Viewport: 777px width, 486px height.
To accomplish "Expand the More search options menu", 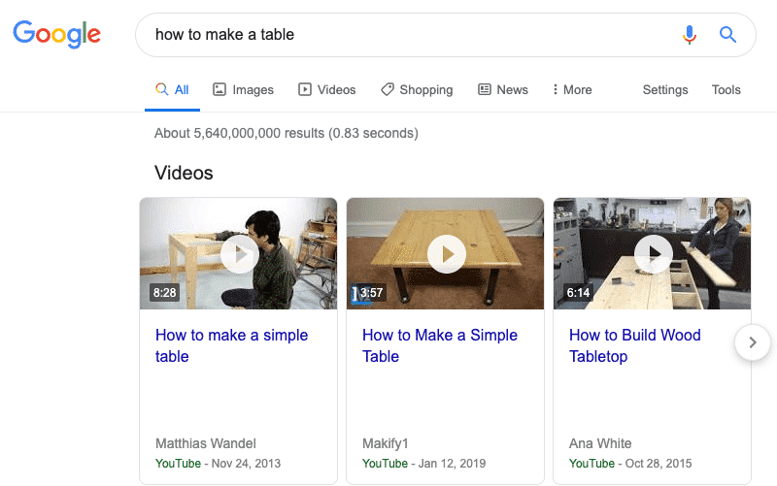I will pyautogui.click(x=572, y=89).
